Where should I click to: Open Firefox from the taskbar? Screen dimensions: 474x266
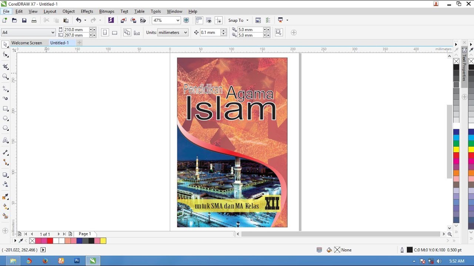pyautogui.click(x=45, y=261)
